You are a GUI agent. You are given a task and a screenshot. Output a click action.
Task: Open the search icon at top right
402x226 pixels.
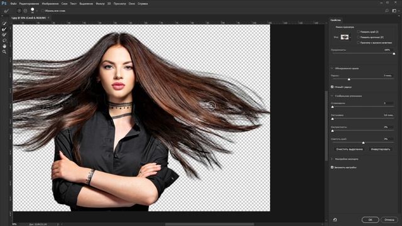click(x=387, y=11)
